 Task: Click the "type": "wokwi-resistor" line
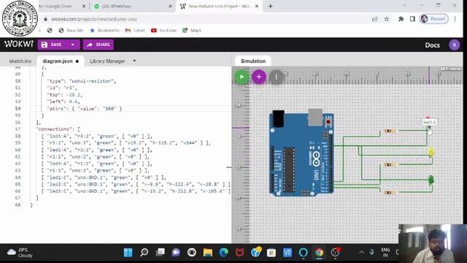coord(81,81)
